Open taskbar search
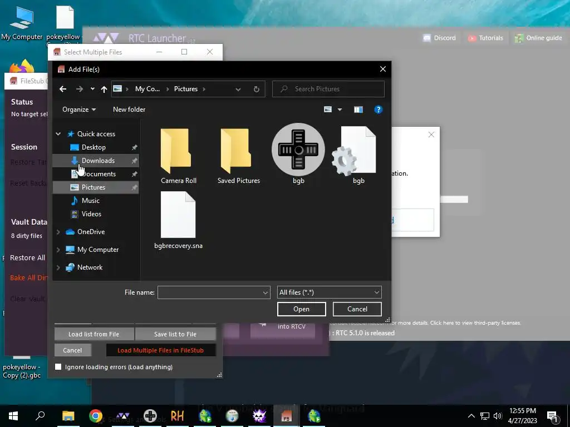The width and height of the screenshot is (570, 427). pyautogui.click(x=40, y=416)
